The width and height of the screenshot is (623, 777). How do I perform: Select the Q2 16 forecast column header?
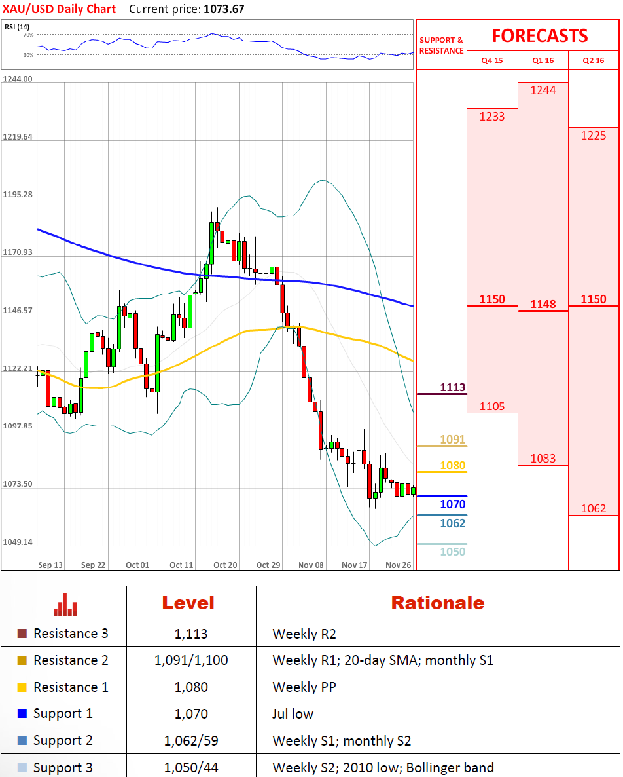click(594, 60)
